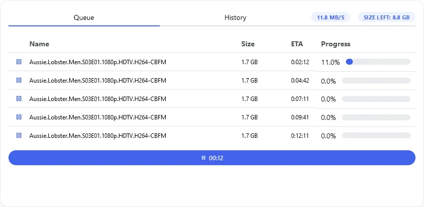The width and height of the screenshot is (424, 207).
Task: Open the History tab
Action: click(x=235, y=17)
